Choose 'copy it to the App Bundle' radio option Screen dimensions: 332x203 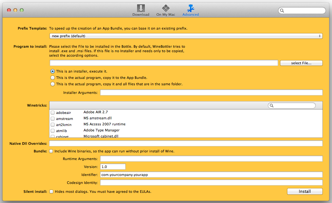pyautogui.click(x=53, y=78)
